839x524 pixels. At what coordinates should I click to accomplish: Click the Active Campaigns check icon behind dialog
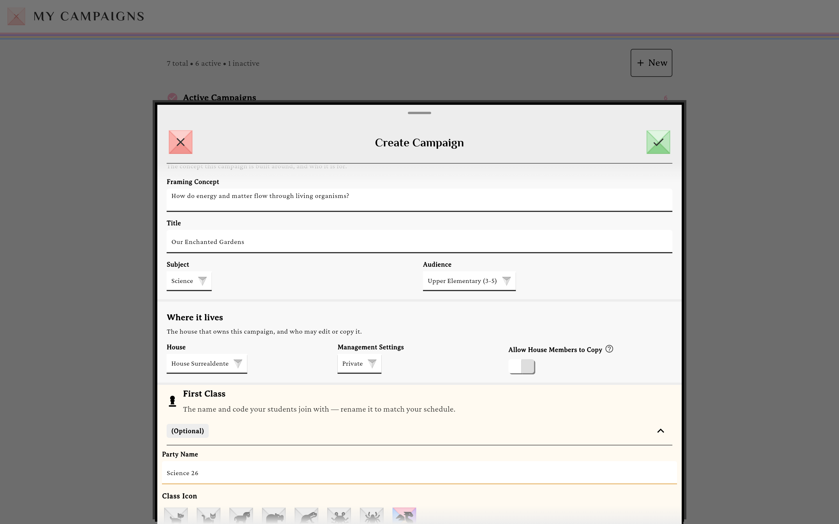click(x=172, y=97)
